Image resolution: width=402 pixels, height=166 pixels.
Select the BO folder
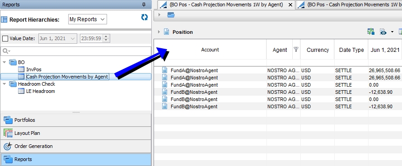[21, 62]
